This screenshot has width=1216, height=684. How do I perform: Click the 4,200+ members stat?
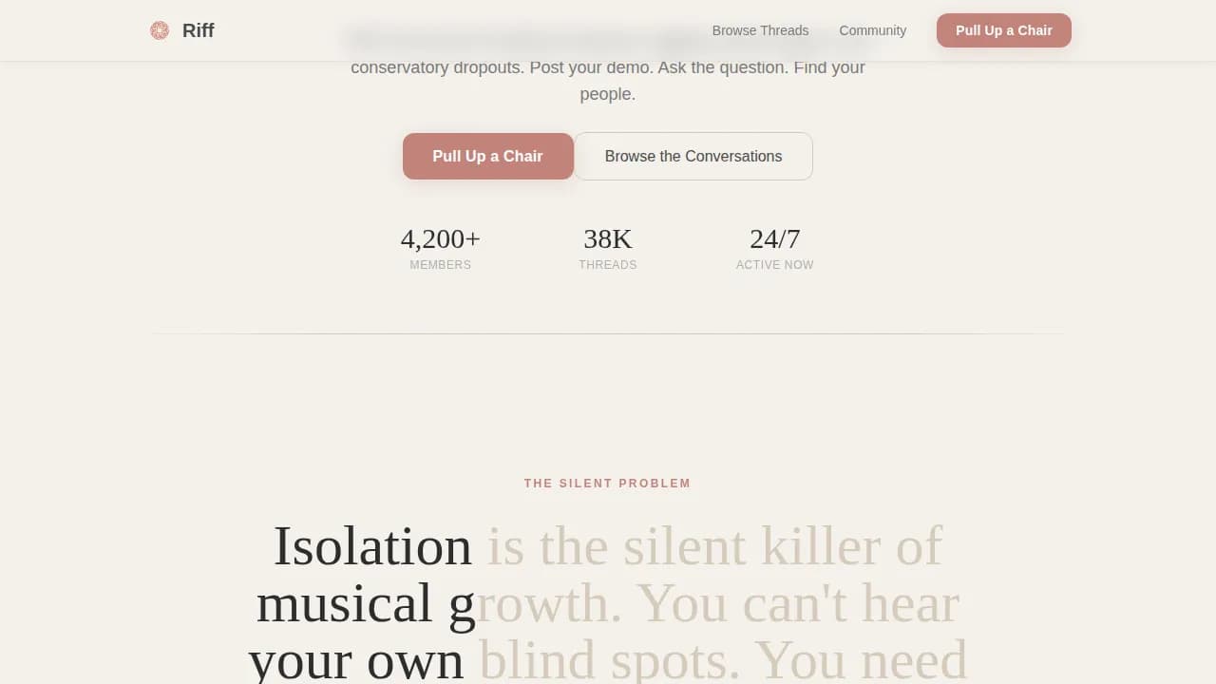pos(440,238)
